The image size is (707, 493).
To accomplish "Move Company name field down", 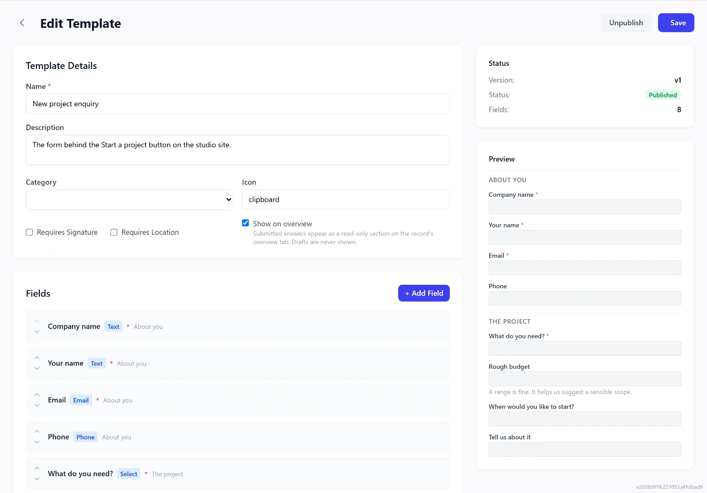I will tap(37, 332).
